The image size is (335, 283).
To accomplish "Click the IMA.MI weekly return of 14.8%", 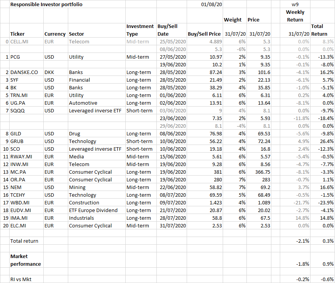I will (301, 218).
